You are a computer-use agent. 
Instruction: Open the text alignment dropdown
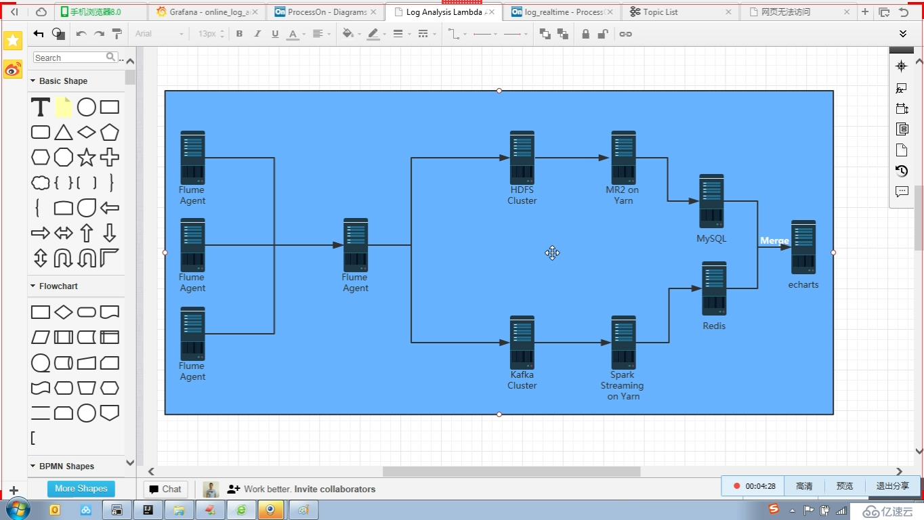(x=322, y=34)
